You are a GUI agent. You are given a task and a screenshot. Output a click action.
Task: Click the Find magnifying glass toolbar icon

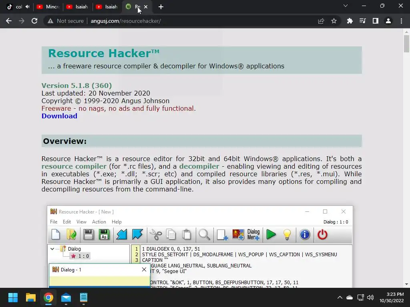click(204, 234)
